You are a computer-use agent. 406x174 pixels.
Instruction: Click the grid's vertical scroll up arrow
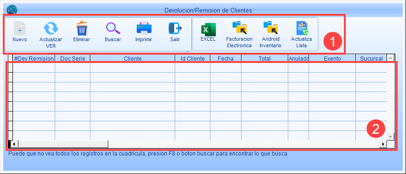[x=390, y=58]
